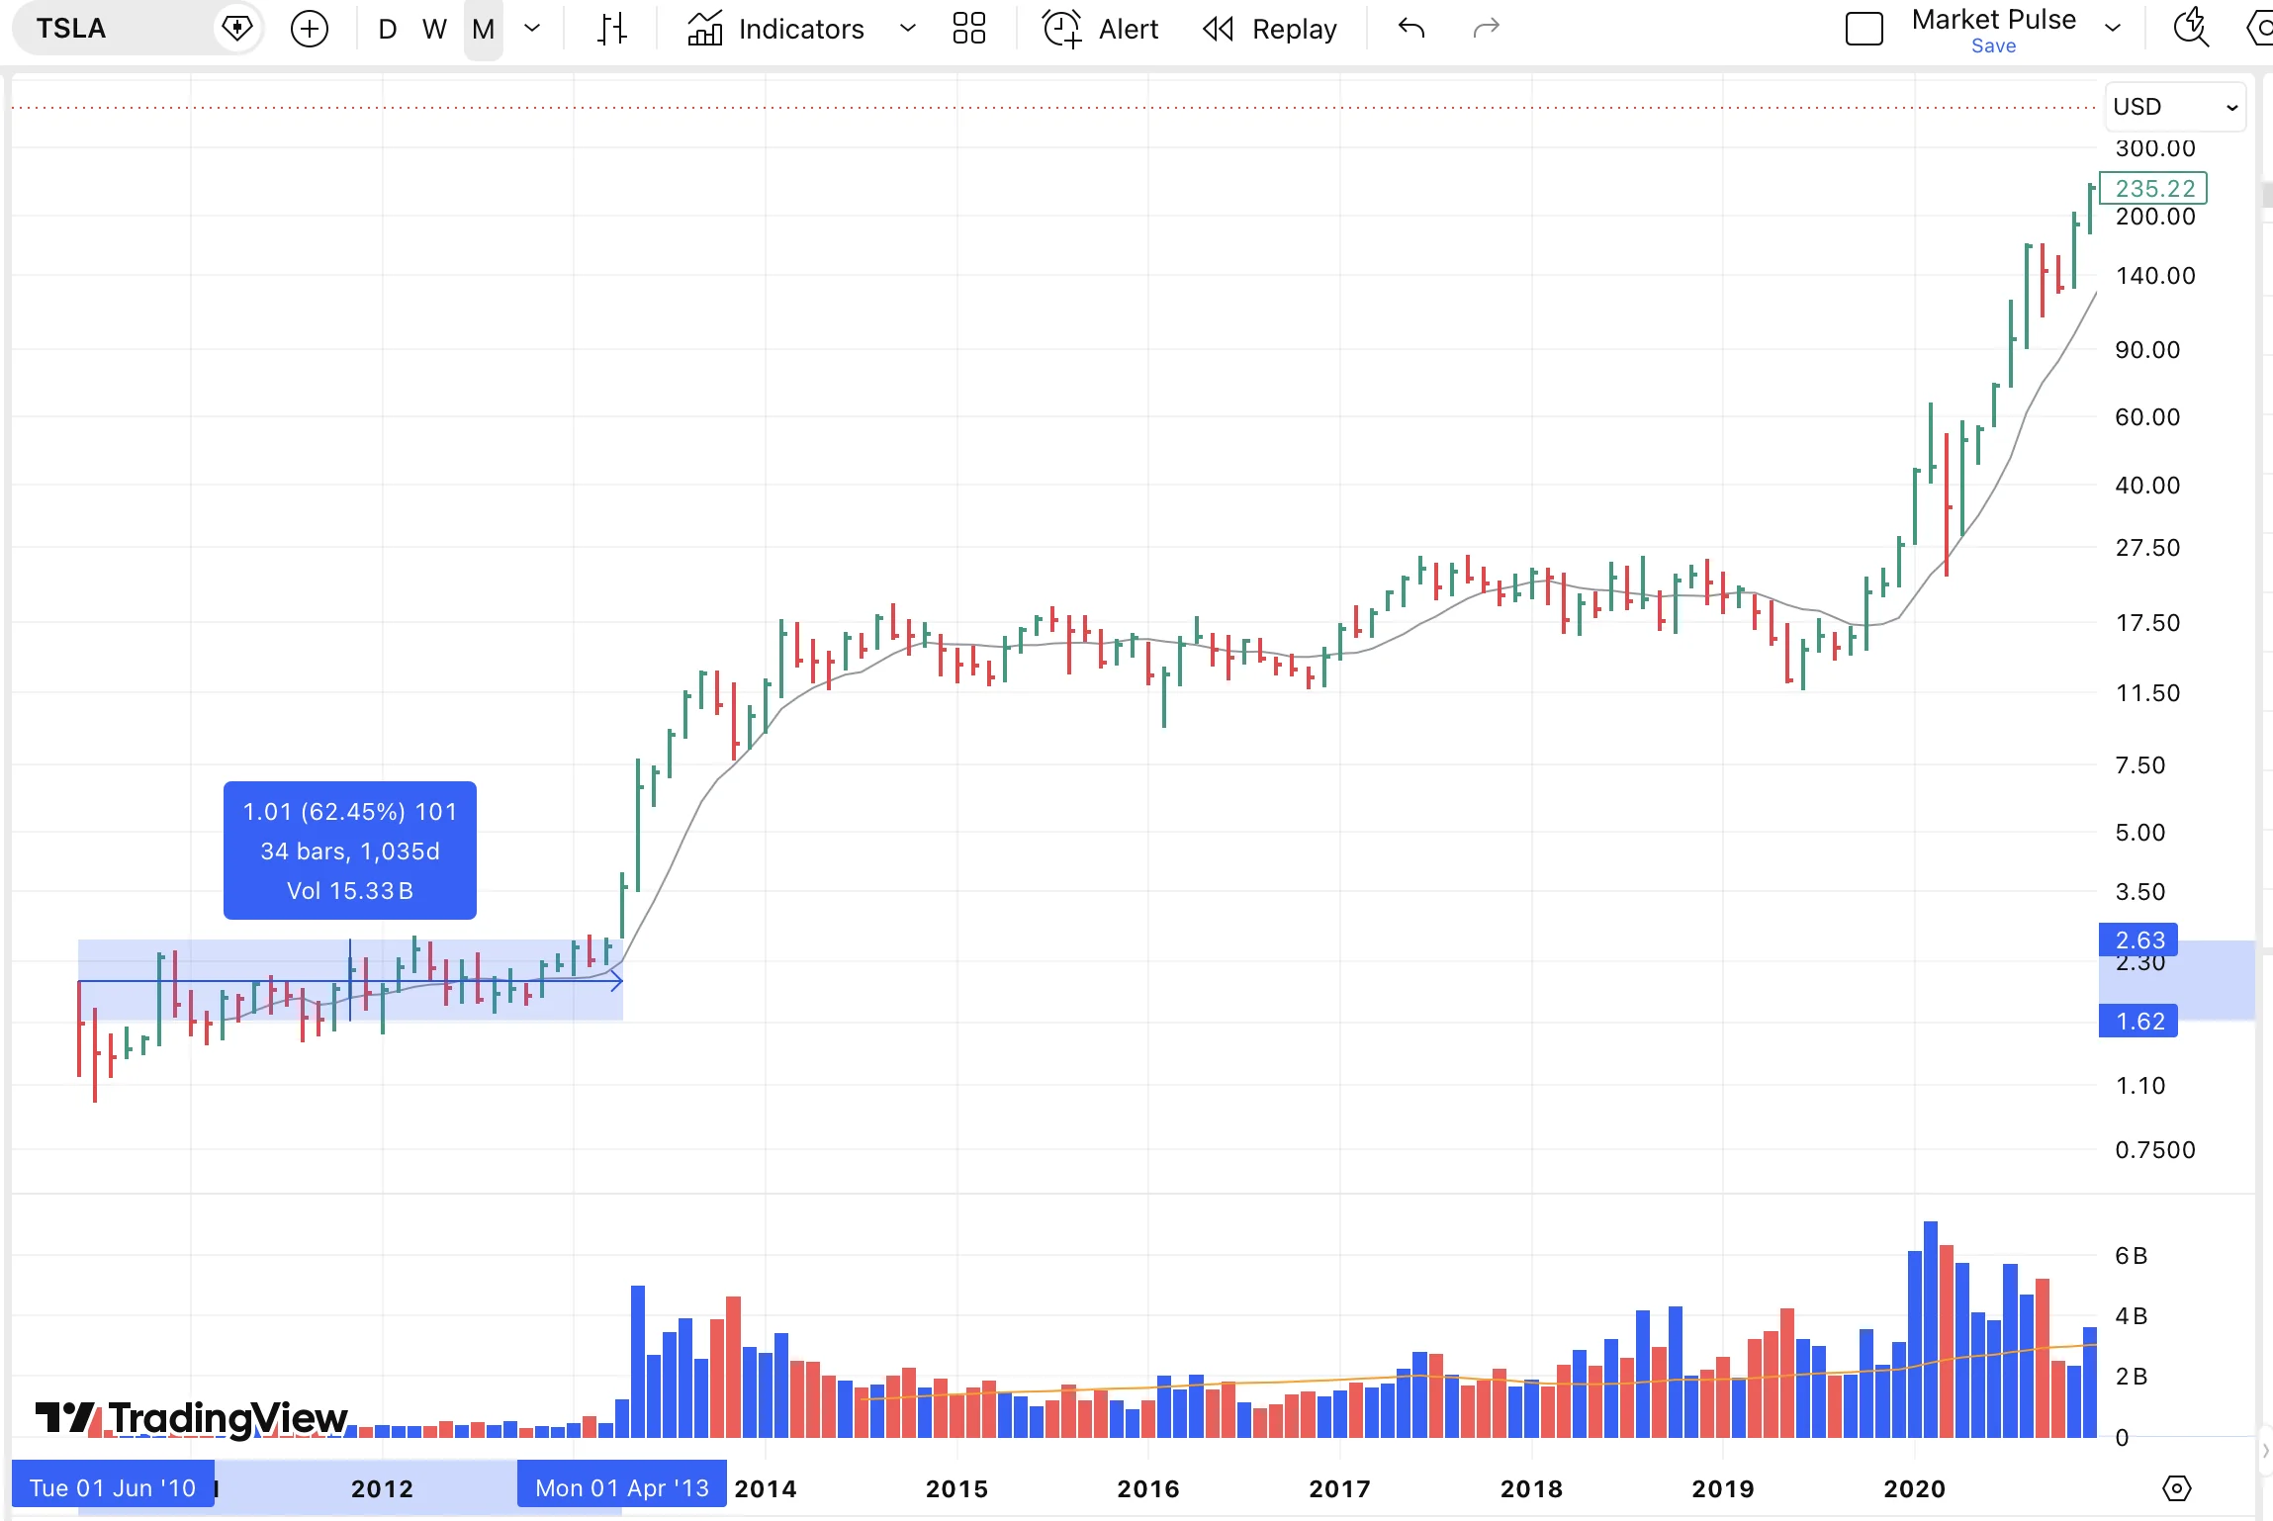This screenshot has height=1521, width=2273.
Task: Click the 0.7500 price scale label
Action: tap(2155, 1150)
